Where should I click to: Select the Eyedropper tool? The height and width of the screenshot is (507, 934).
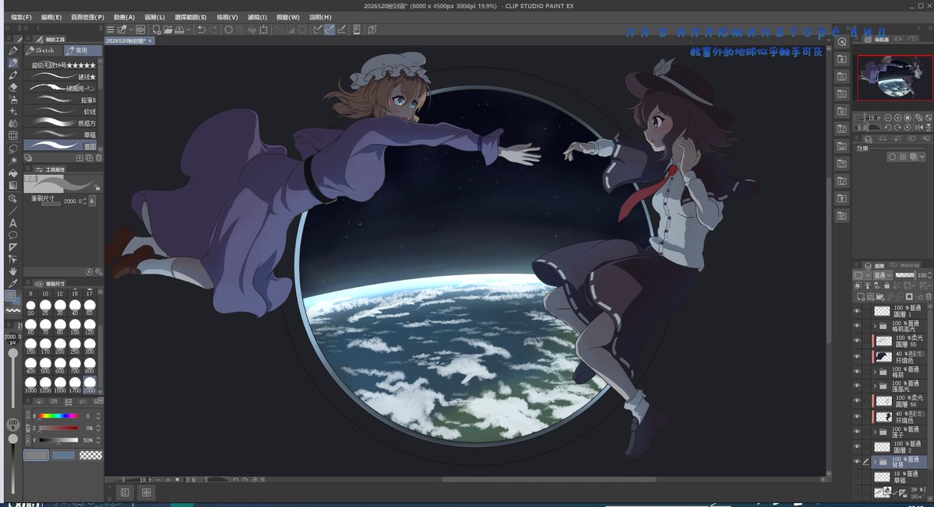[12, 283]
